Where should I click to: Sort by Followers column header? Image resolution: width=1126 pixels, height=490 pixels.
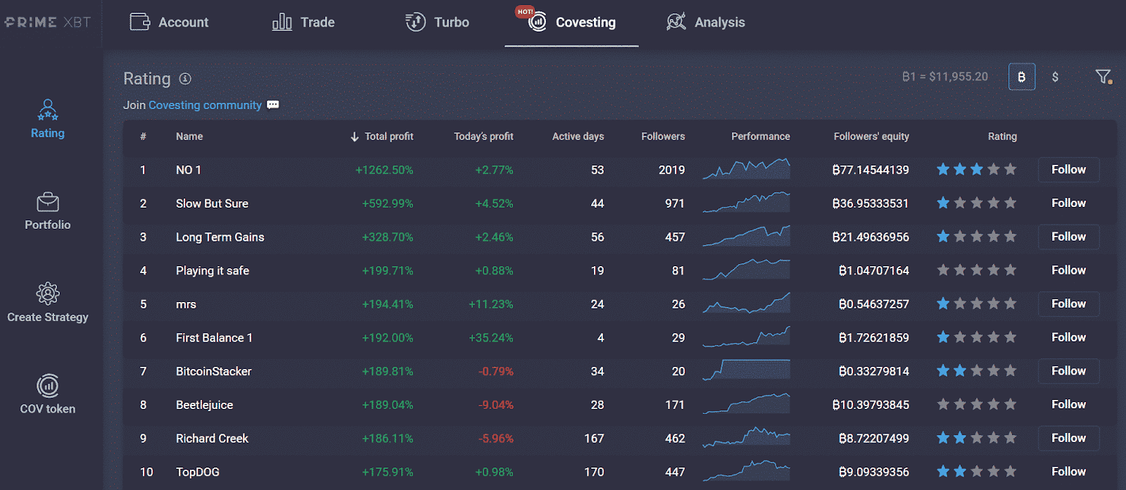pyautogui.click(x=663, y=137)
